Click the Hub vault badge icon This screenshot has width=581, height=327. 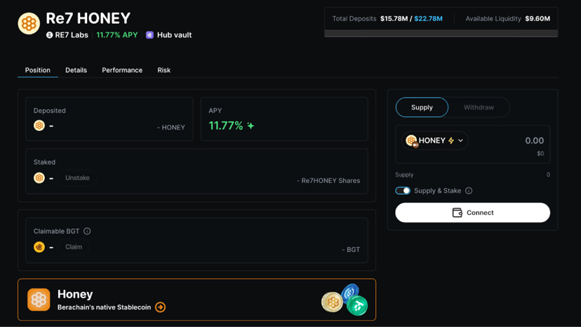149,35
